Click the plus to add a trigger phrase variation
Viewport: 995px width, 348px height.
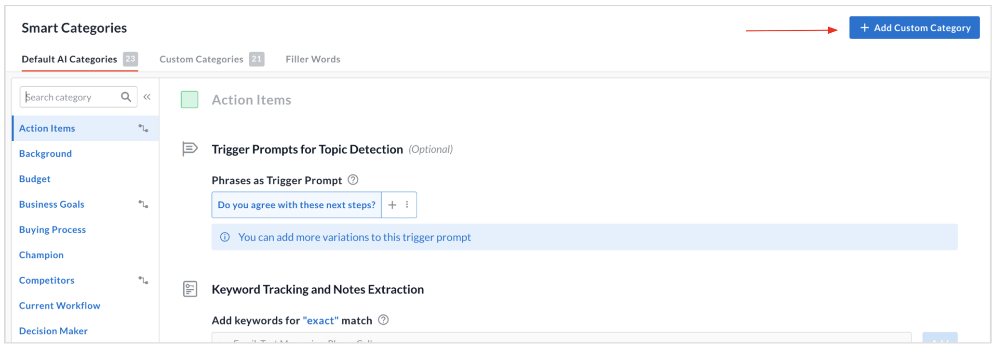(392, 205)
